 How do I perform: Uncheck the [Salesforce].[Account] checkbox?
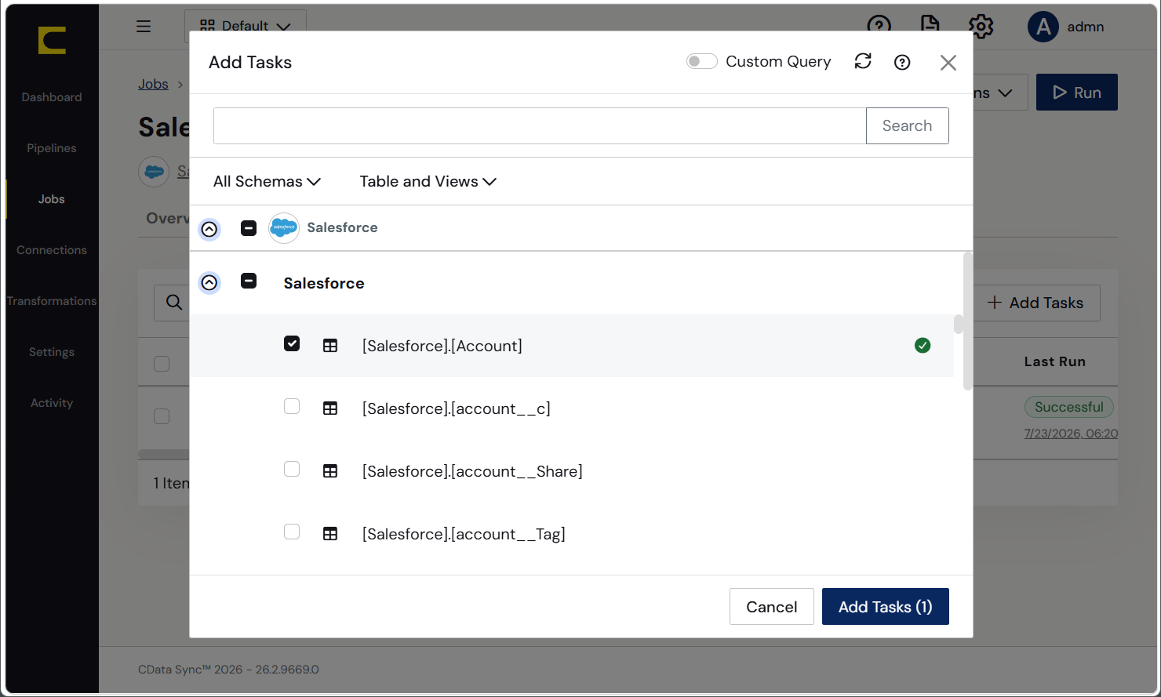[x=292, y=343]
